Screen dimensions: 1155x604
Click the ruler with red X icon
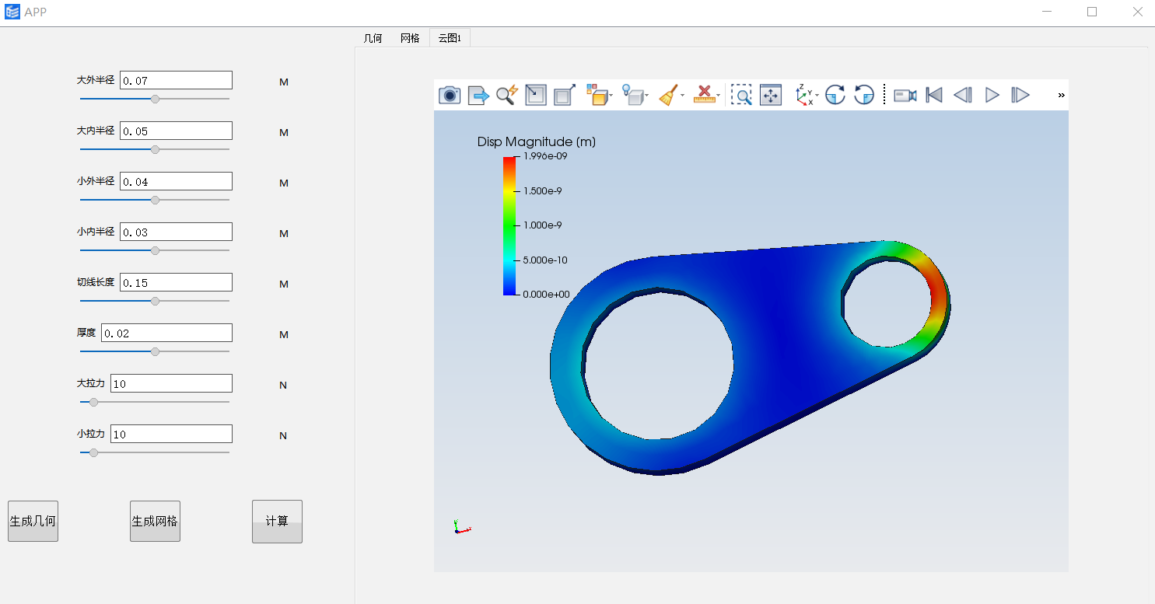tap(704, 95)
